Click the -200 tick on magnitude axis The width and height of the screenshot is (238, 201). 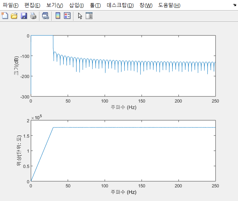coord(25,76)
